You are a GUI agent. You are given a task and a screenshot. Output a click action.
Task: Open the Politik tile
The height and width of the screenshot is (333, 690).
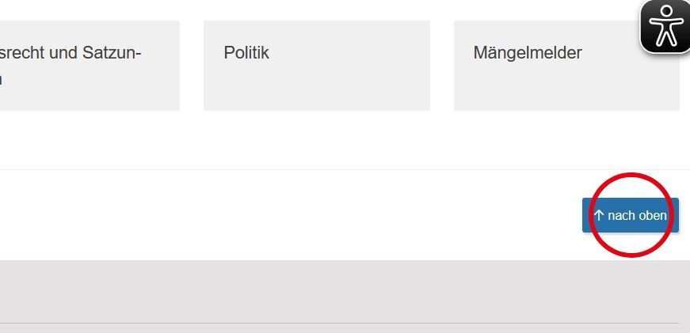tap(316, 65)
